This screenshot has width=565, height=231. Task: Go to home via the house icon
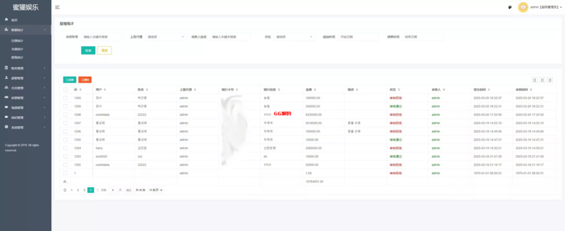(x=7, y=19)
